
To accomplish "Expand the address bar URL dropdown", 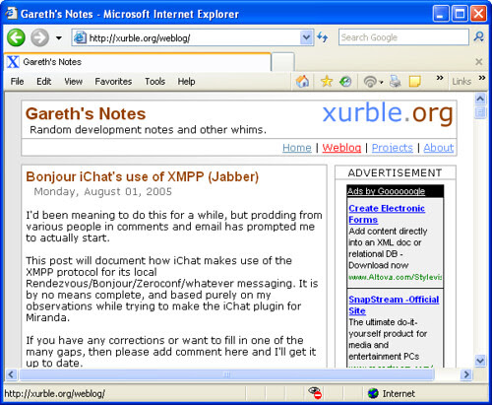I will tap(306, 37).
